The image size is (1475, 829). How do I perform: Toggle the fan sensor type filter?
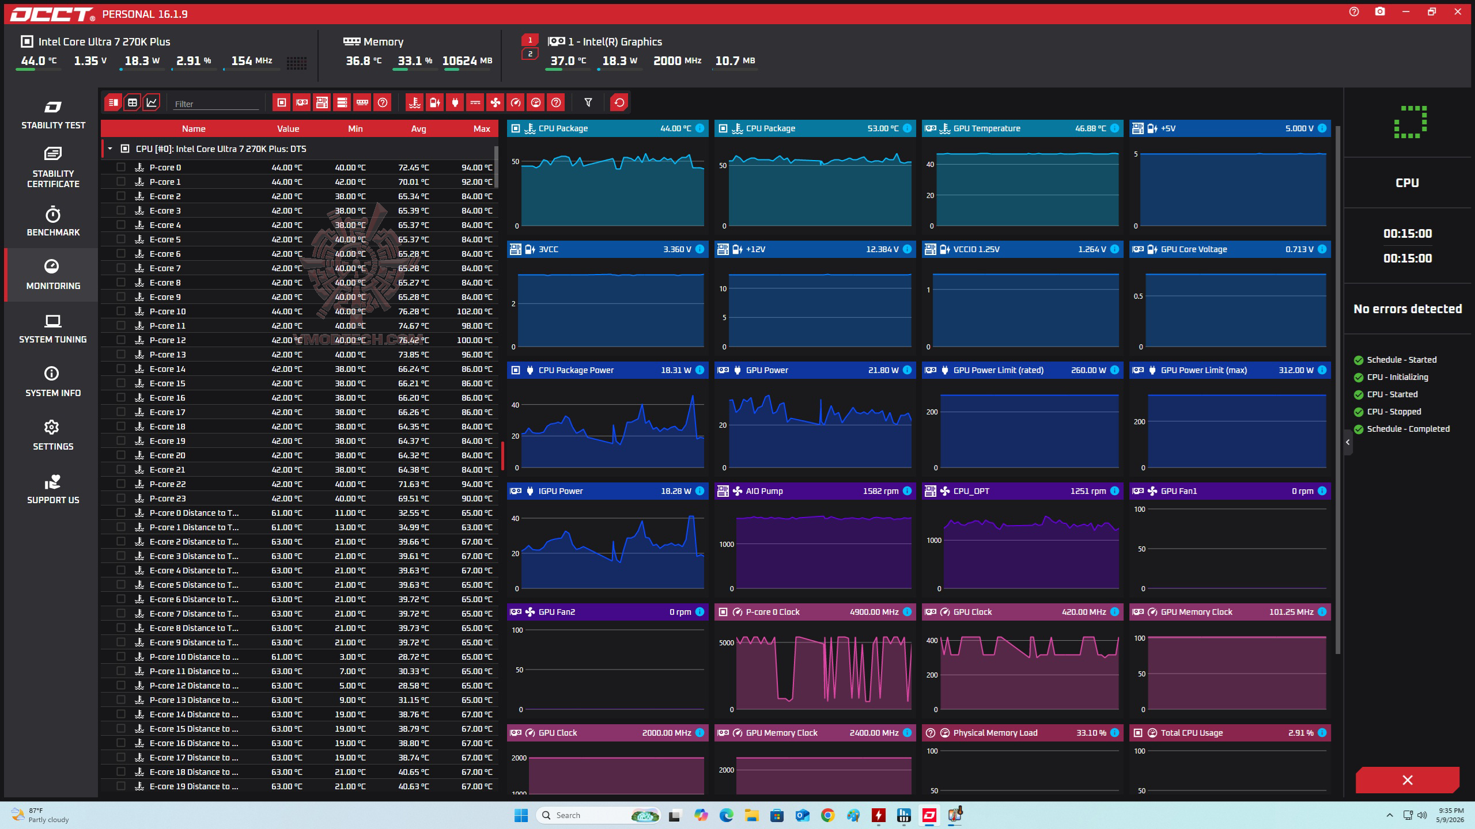tap(495, 102)
